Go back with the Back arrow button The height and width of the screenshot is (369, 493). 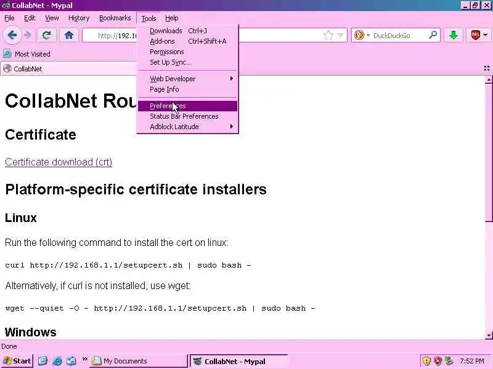[x=12, y=35]
